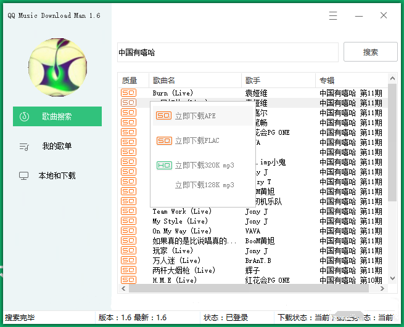Click HQ icon in the 320K mp3 entry

point(164,165)
